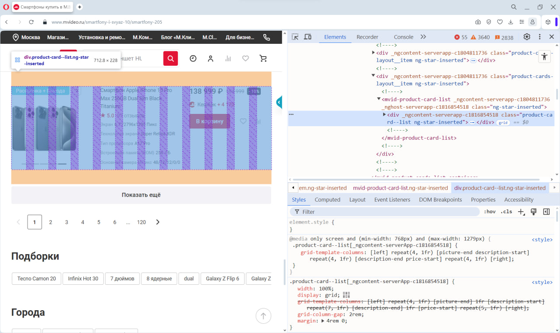This screenshot has width=560, height=333.
Task: Toggle .cls class editor
Action: click(x=506, y=212)
